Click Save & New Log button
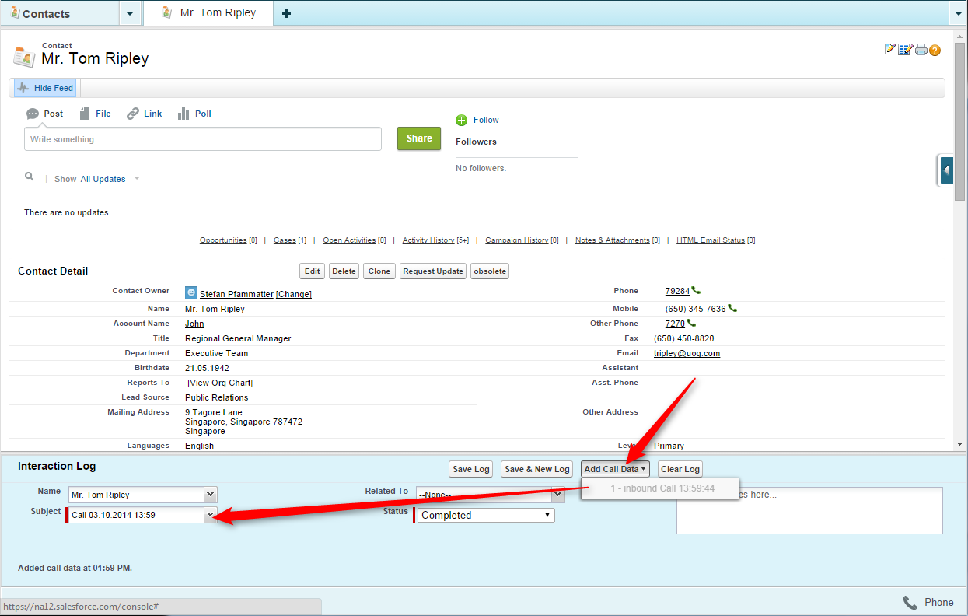Image resolution: width=968 pixels, height=616 pixels. click(537, 469)
